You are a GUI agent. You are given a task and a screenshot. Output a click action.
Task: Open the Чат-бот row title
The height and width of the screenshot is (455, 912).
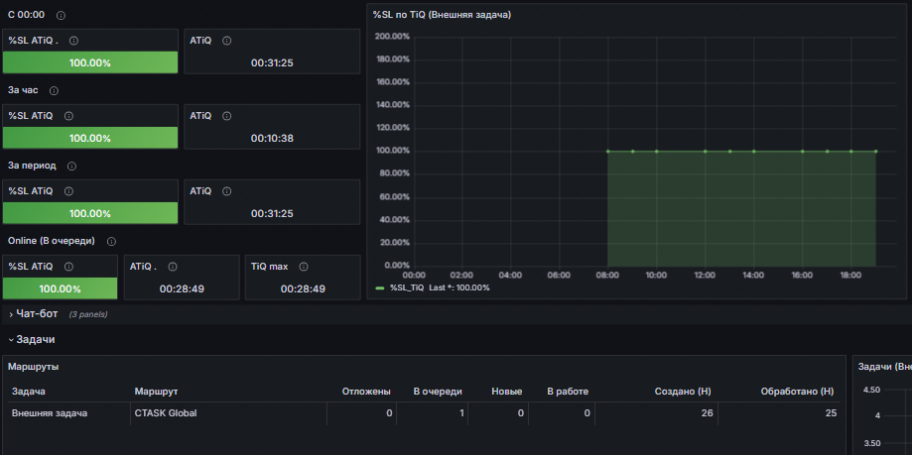38,314
